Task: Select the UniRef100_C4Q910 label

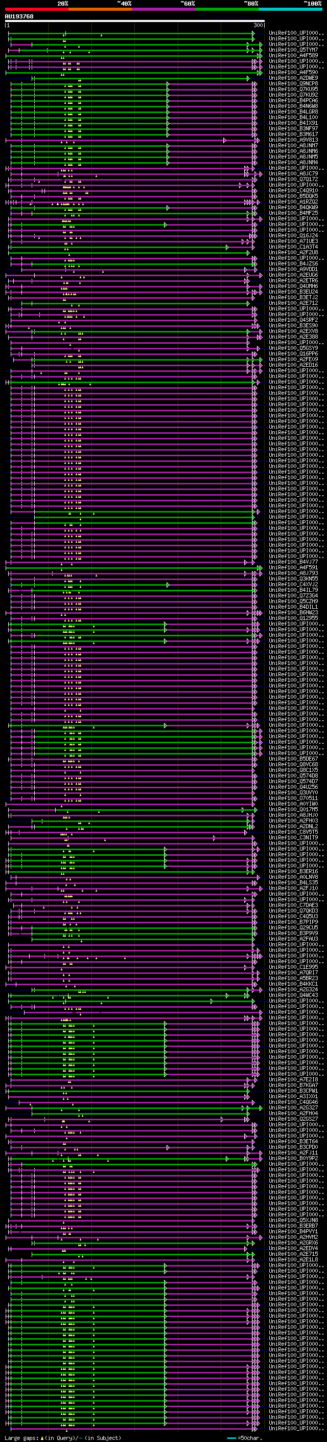Action: click(293, 190)
